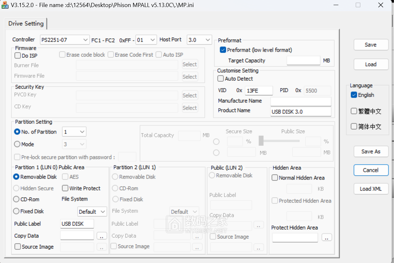Click Partition 1 Copy Data field

(x=77, y=236)
